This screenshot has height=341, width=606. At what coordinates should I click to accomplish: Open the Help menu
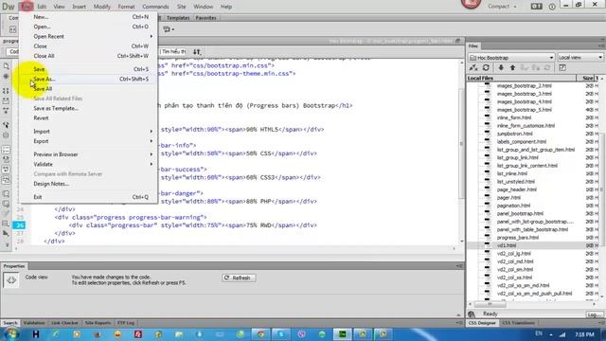tap(226, 7)
